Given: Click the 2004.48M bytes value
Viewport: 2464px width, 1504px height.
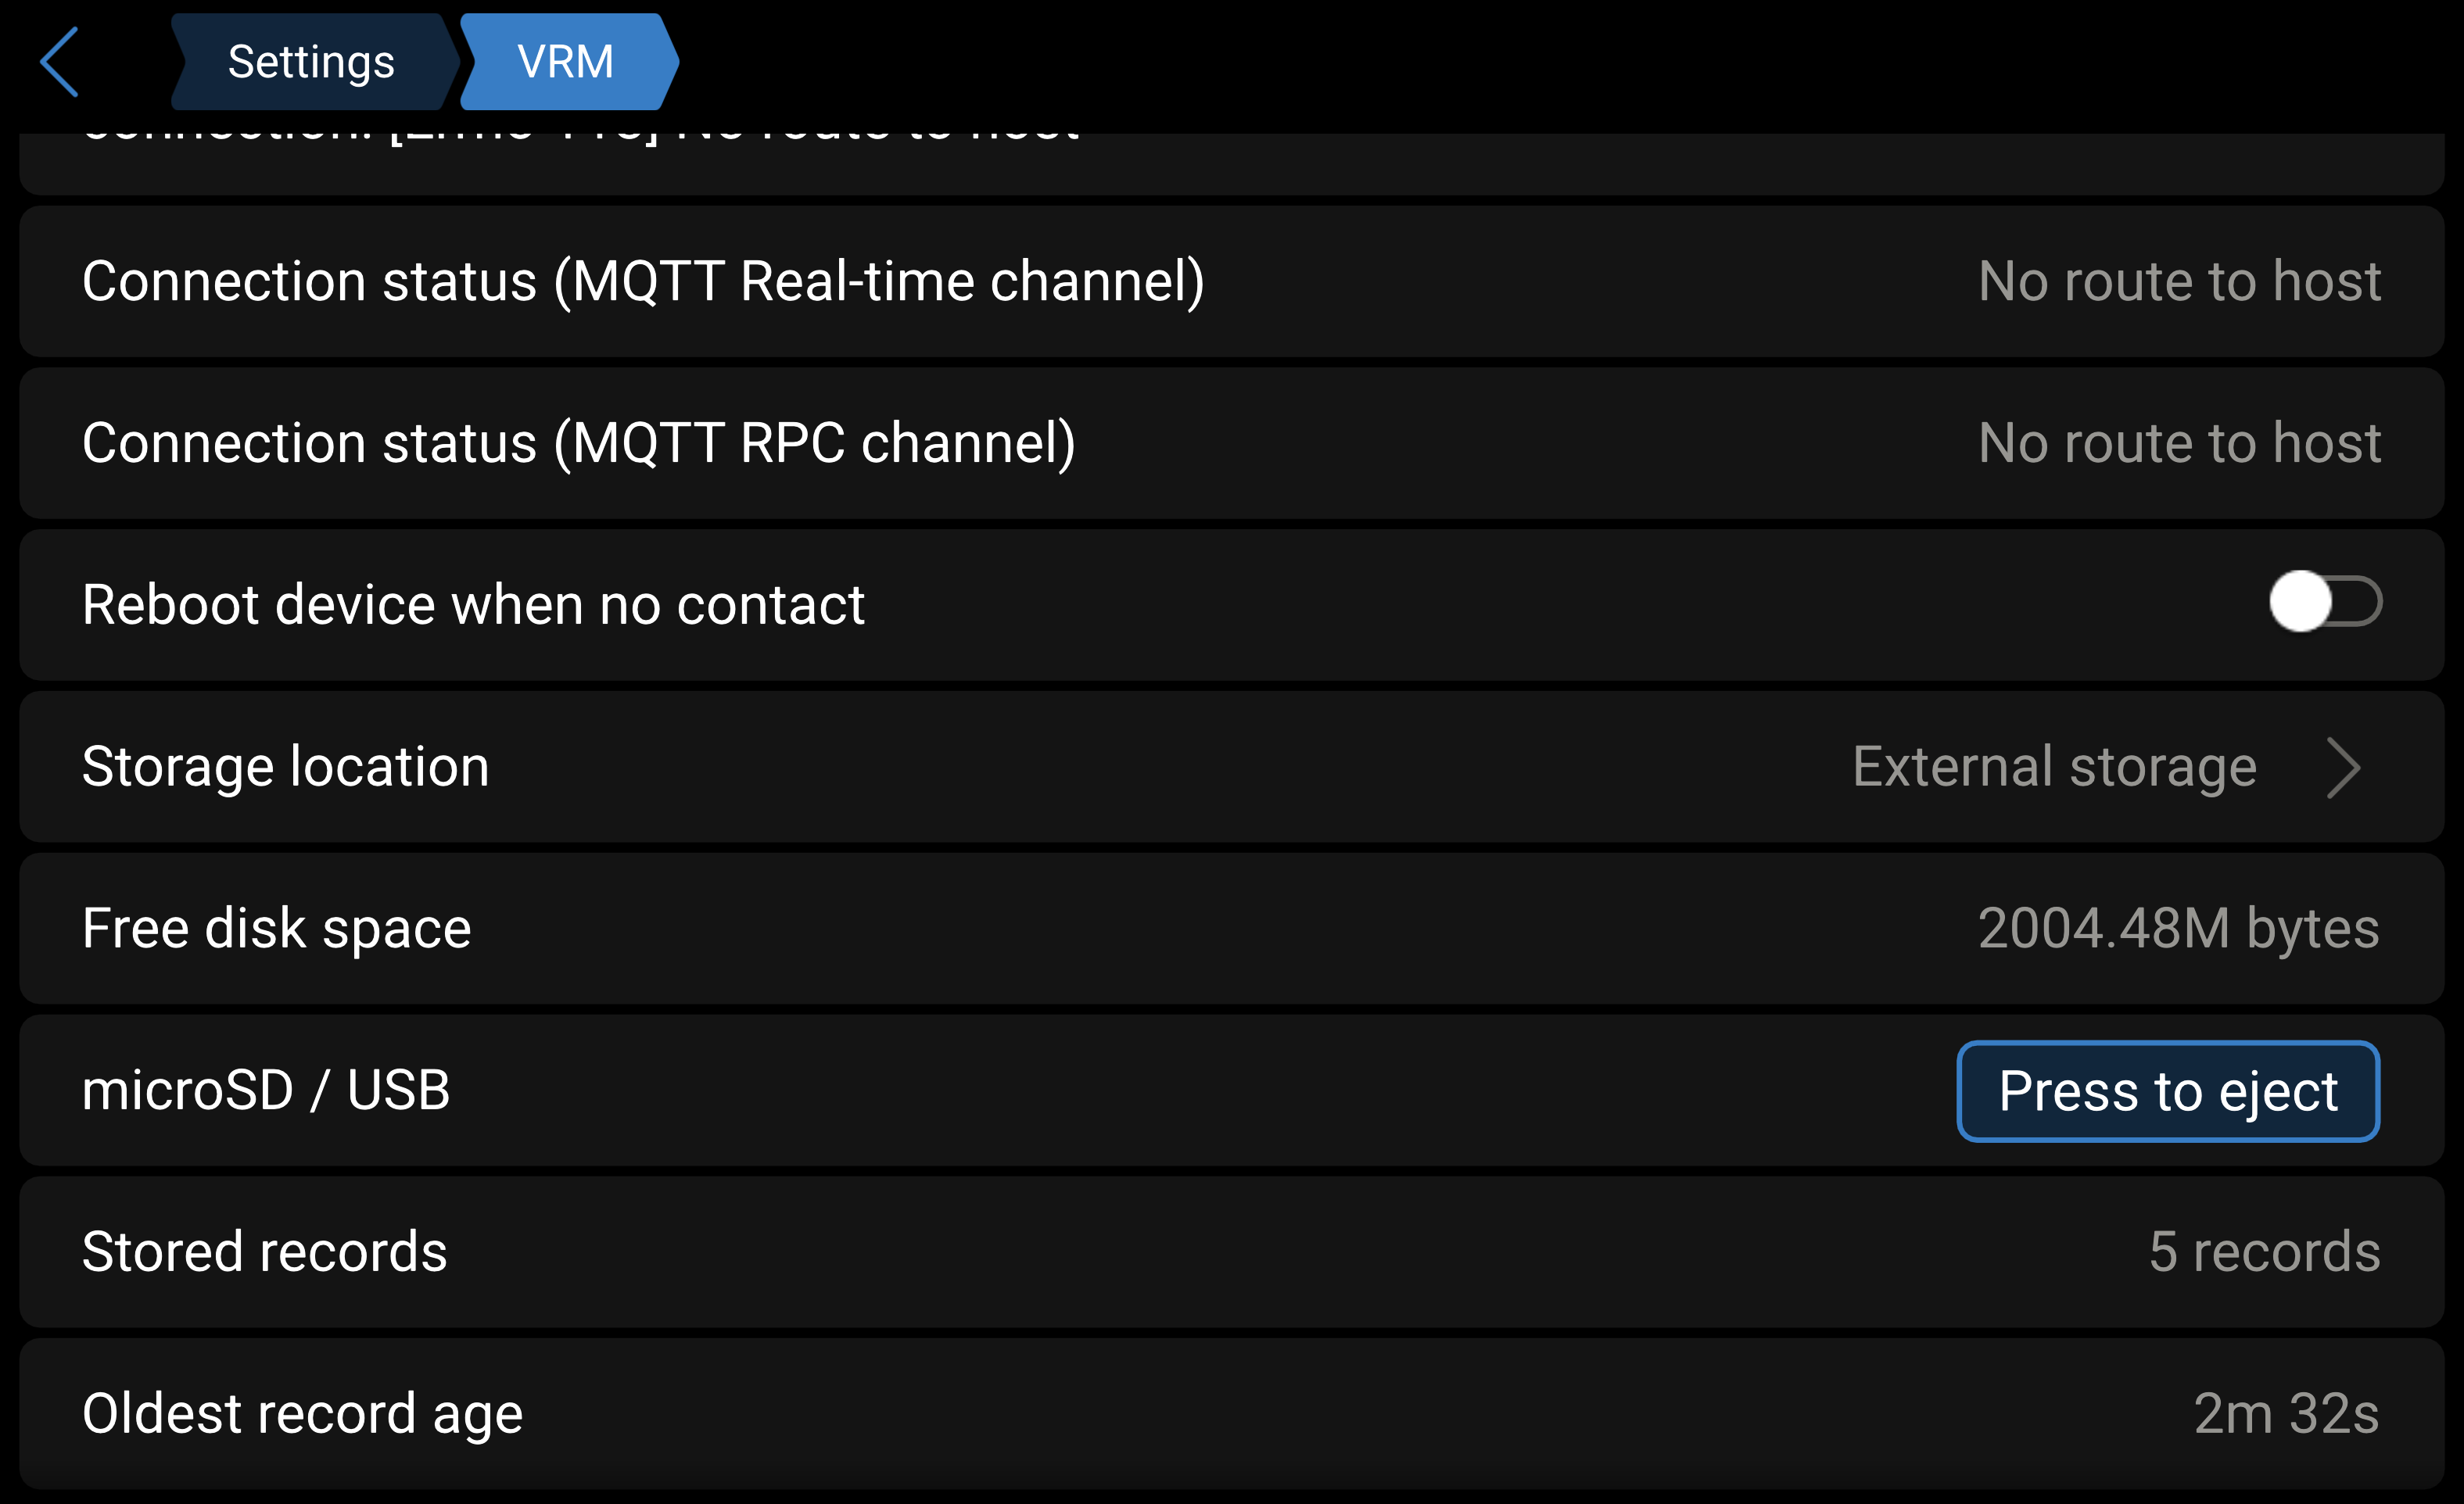Looking at the screenshot, I should click(x=2178, y=929).
